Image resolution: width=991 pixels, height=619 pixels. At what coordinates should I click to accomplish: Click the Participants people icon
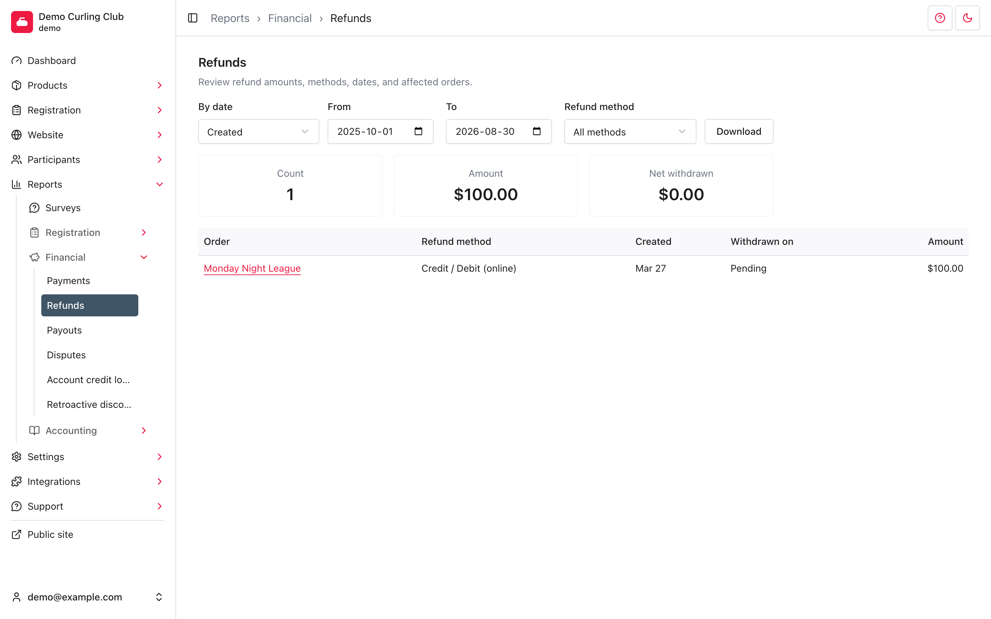coord(17,160)
